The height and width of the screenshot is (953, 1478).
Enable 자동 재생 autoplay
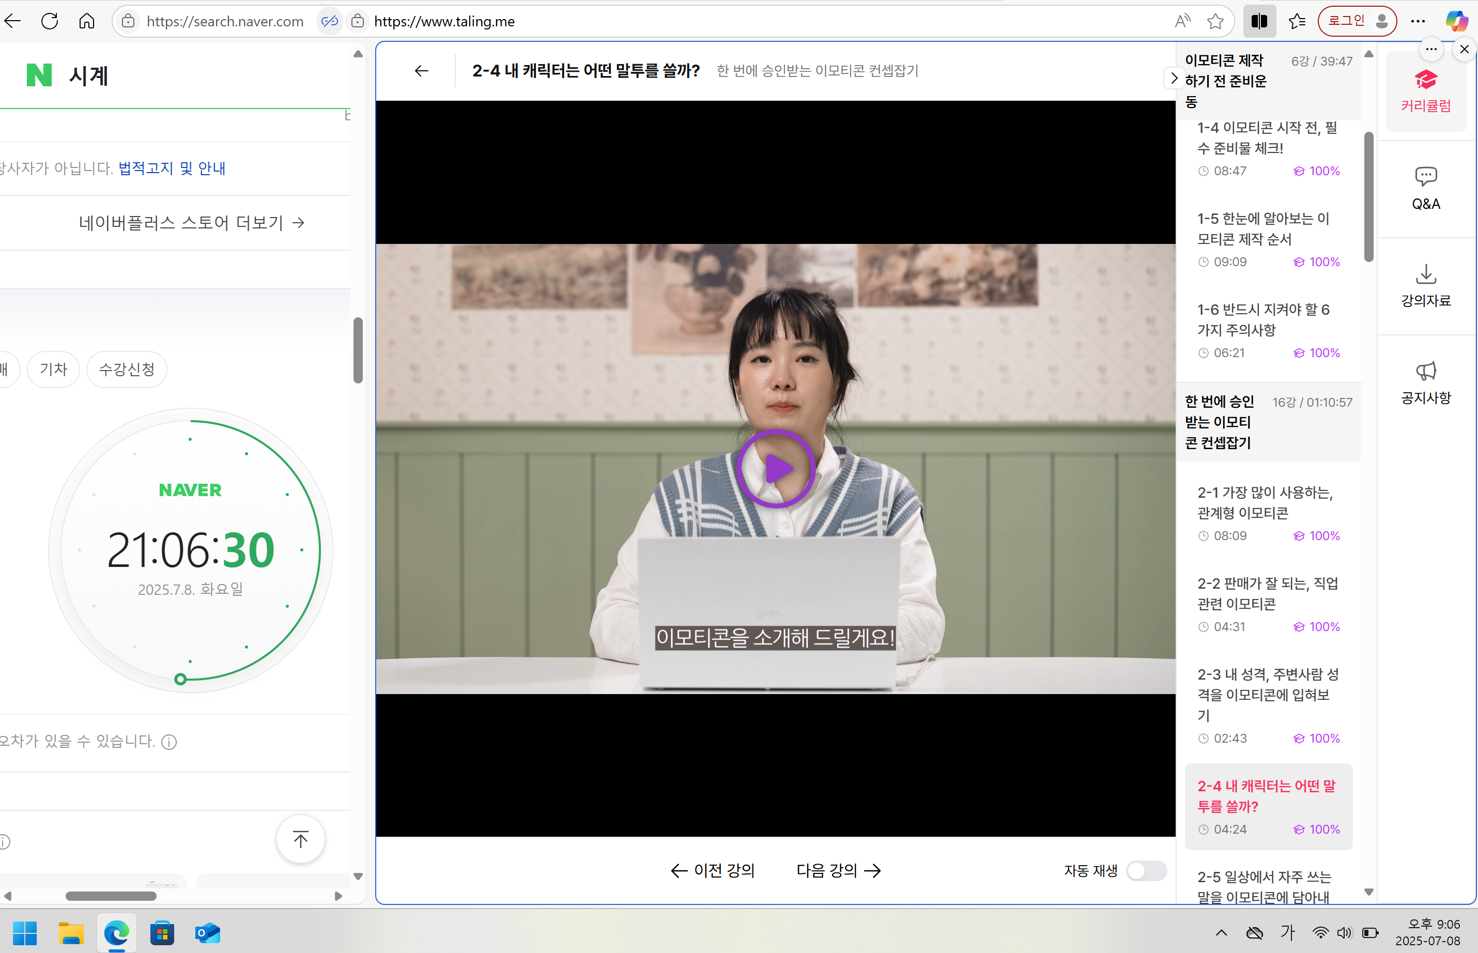click(1145, 870)
